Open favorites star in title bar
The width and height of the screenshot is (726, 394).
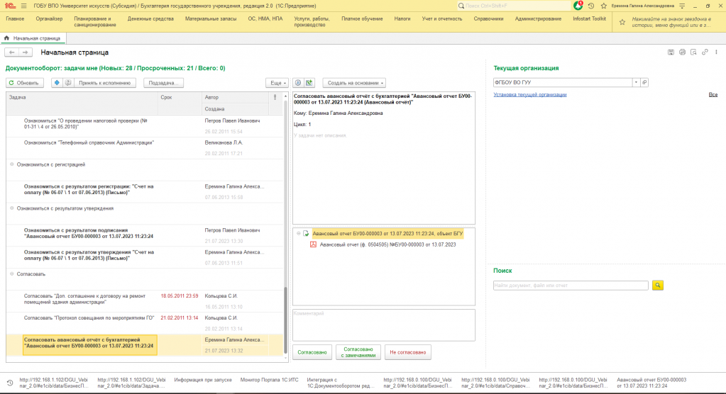(604, 6)
